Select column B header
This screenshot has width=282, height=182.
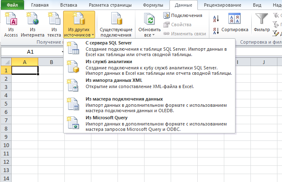coord(51,62)
